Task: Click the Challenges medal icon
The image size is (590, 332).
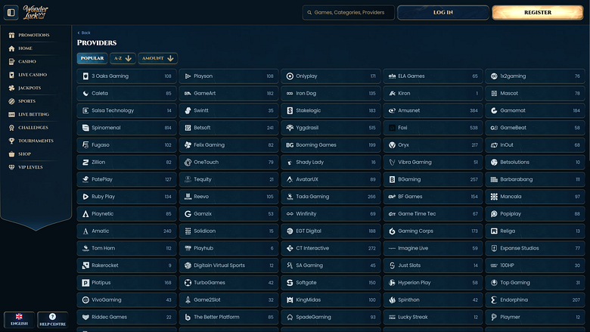Action: 11,128
